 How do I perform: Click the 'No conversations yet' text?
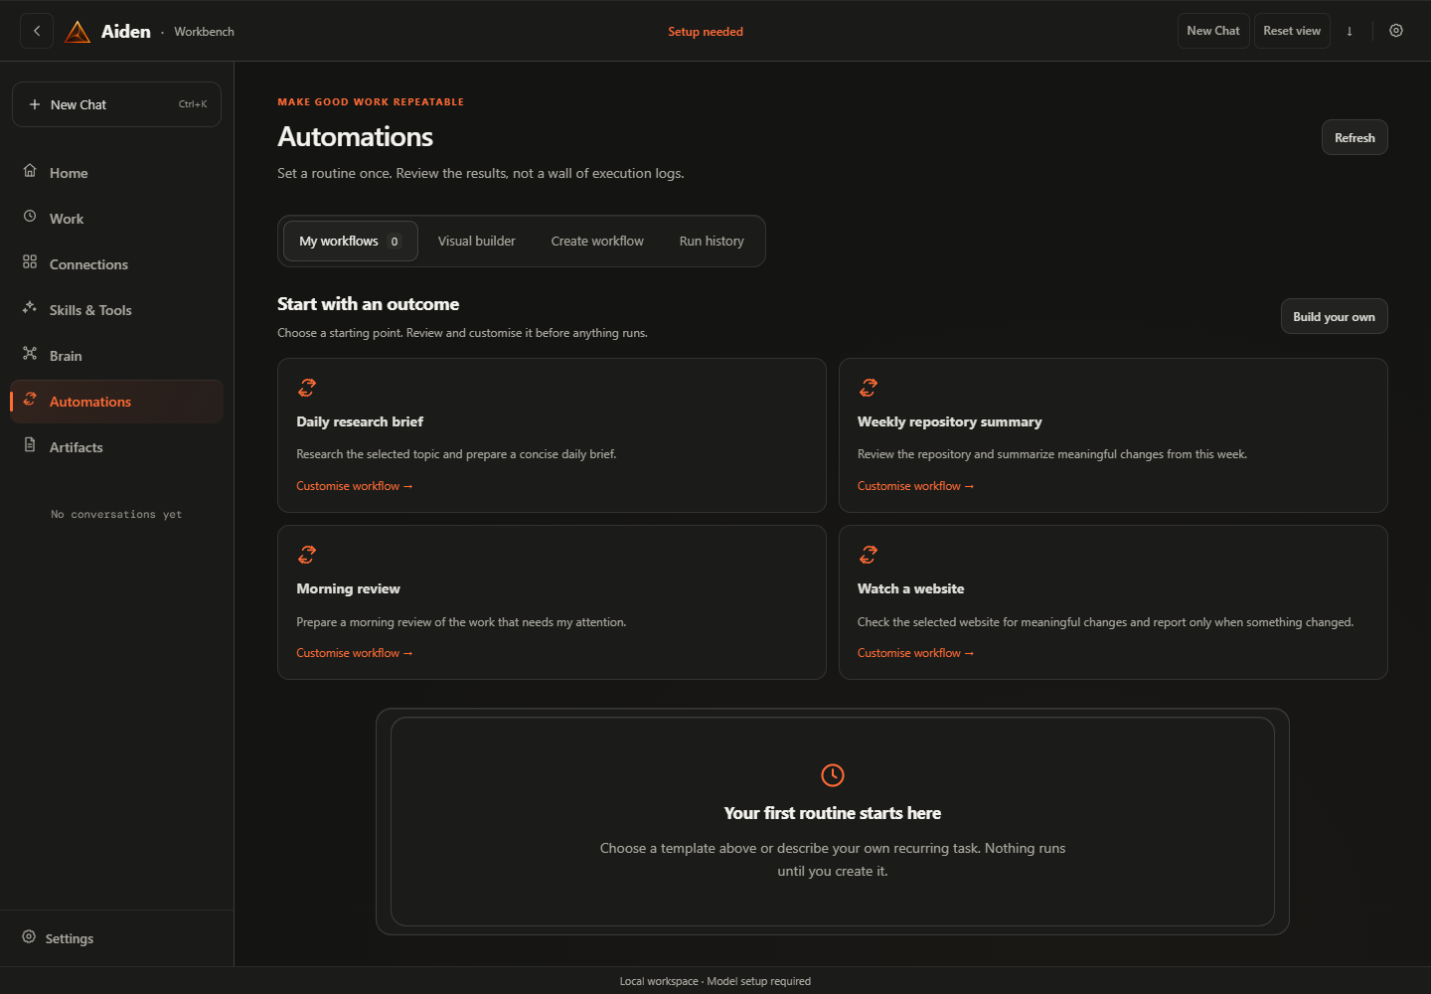(116, 515)
